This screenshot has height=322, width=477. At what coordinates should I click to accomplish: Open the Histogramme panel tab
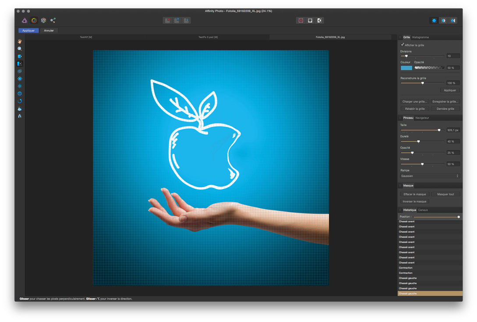point(420,37)
